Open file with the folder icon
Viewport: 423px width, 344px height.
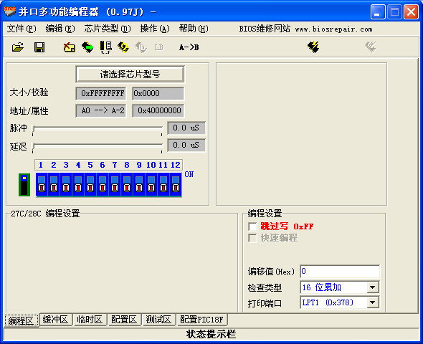pyautogui.click(x=18, y=47)
